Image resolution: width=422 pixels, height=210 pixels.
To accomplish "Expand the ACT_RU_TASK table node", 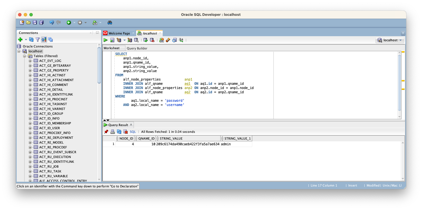I will [30, 171].
